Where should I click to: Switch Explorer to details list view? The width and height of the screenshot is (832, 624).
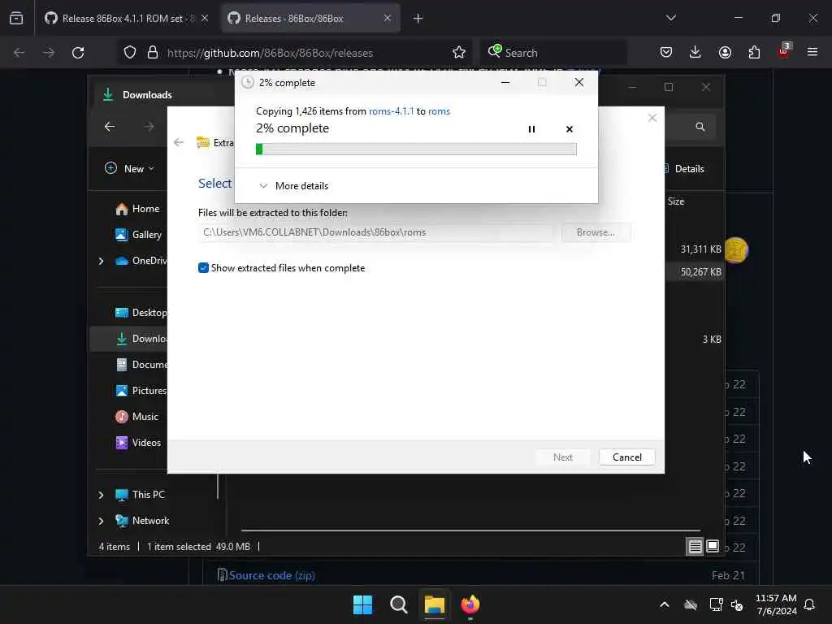click(x=695, y=546)
